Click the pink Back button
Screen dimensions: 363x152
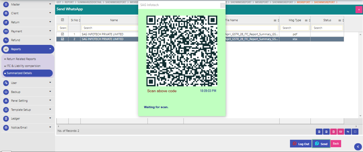336,144
